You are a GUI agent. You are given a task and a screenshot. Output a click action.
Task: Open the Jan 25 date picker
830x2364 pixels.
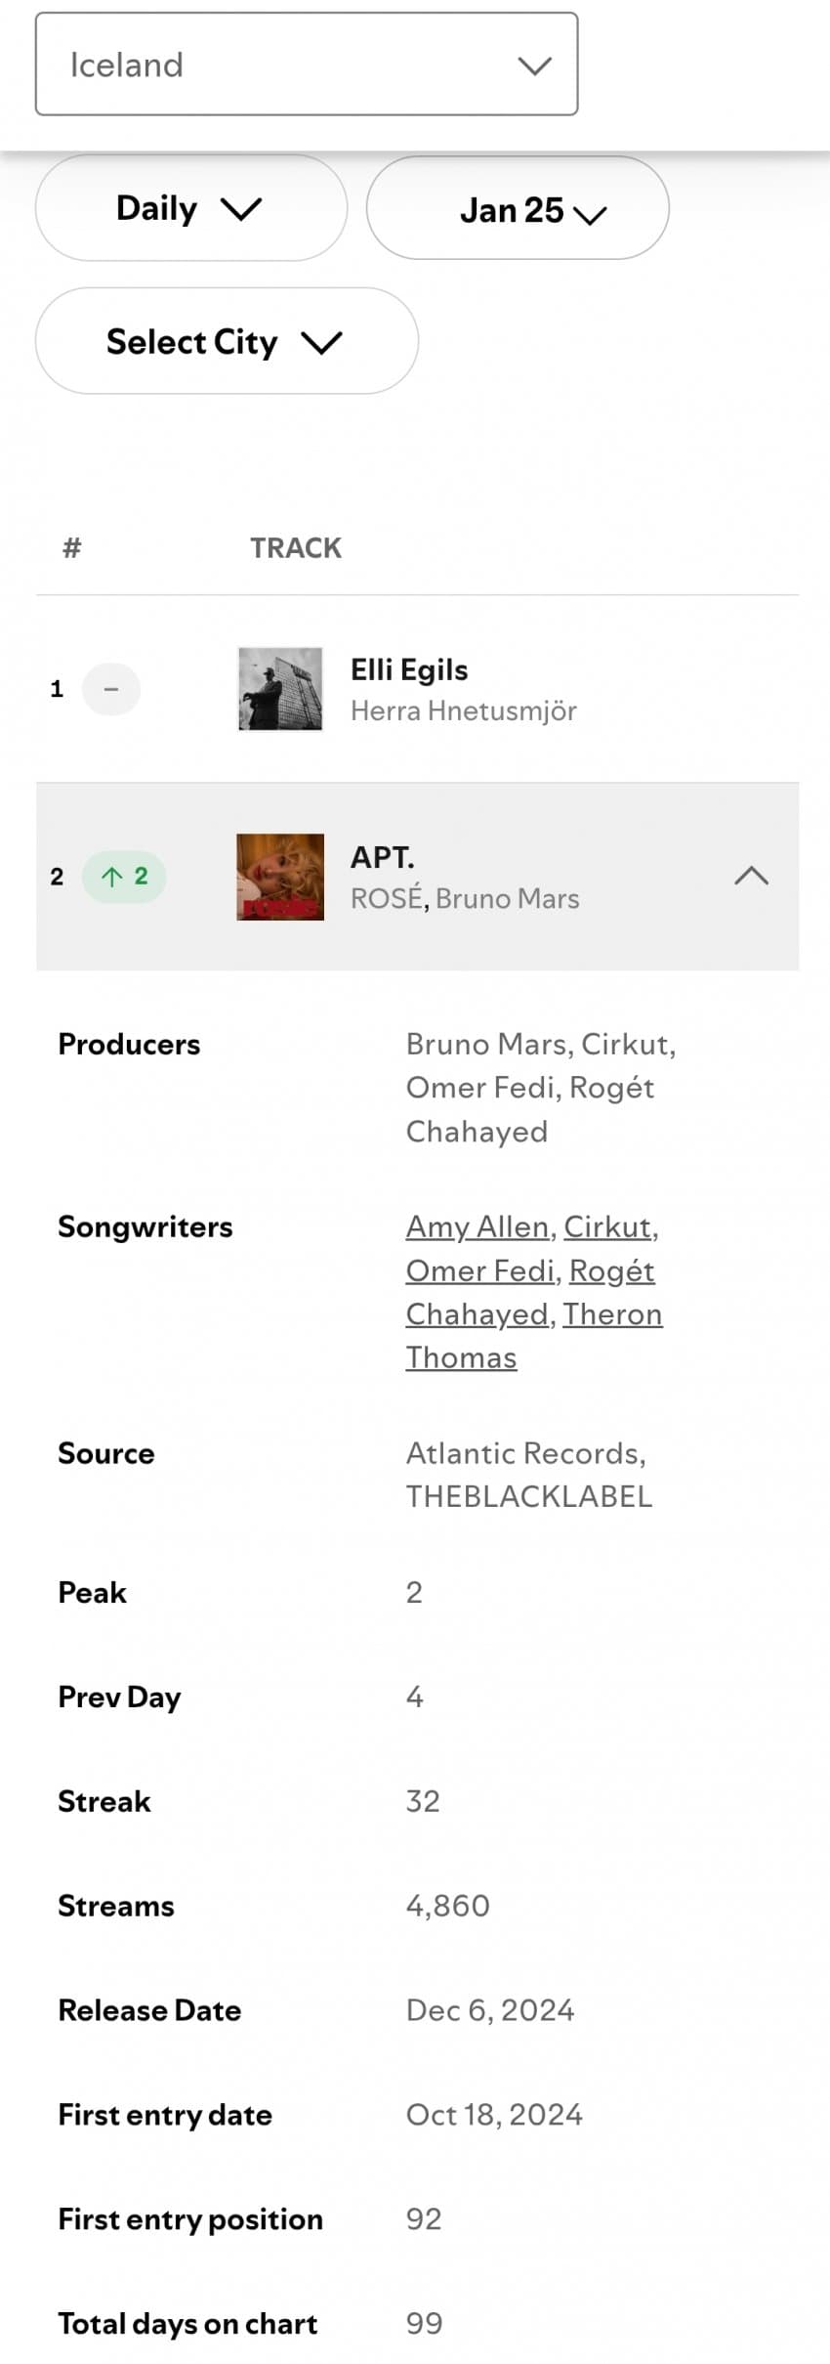[x=518, y=208]
